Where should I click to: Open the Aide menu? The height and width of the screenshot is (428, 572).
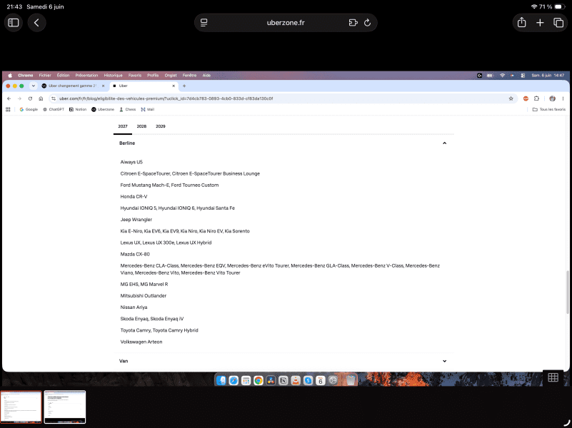[206, 76]
